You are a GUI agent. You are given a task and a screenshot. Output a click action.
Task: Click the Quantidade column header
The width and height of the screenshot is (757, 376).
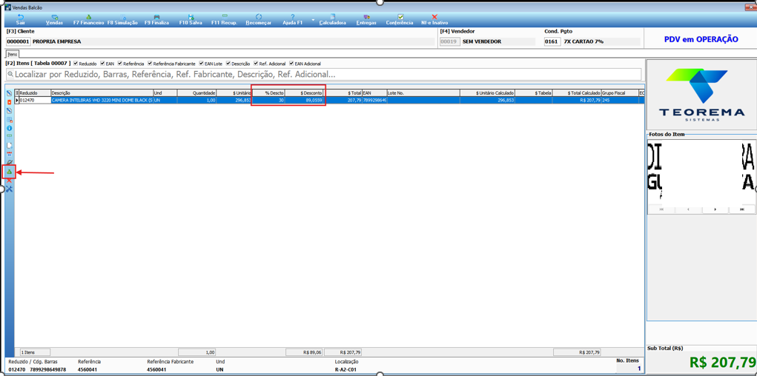(x=196, y=93)
